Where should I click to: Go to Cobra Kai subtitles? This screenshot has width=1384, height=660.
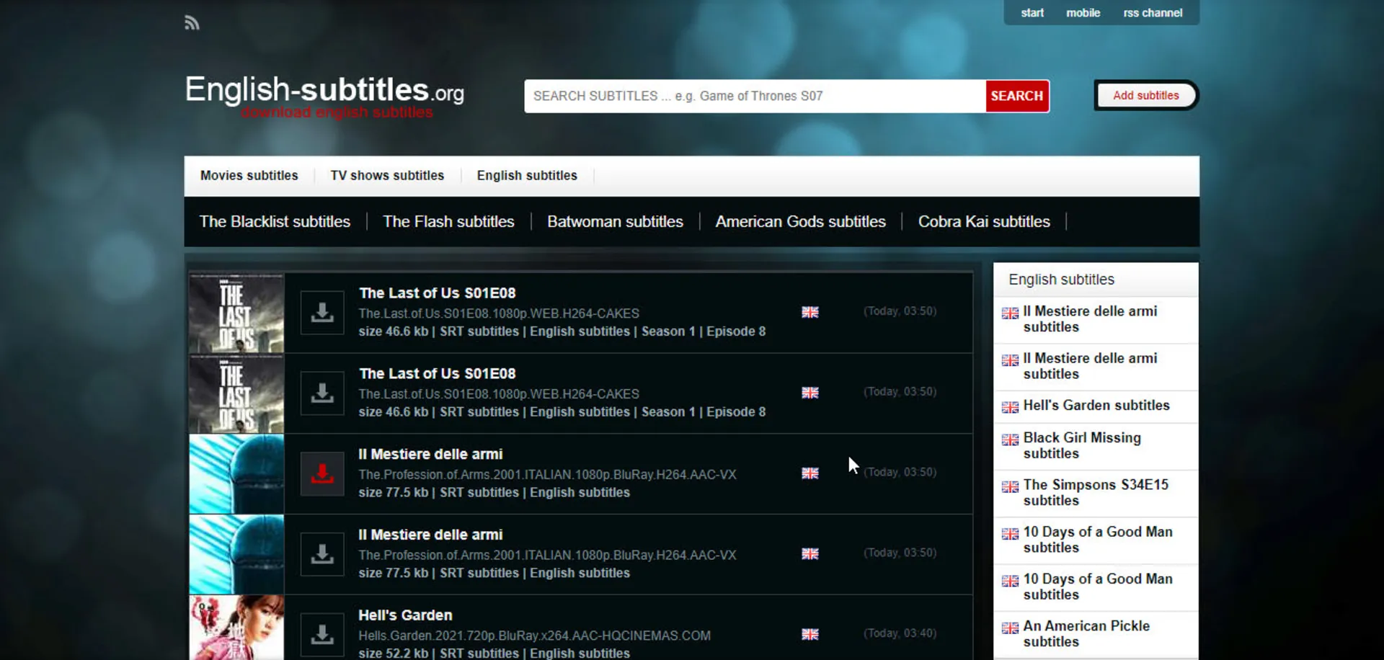(983, 222)
